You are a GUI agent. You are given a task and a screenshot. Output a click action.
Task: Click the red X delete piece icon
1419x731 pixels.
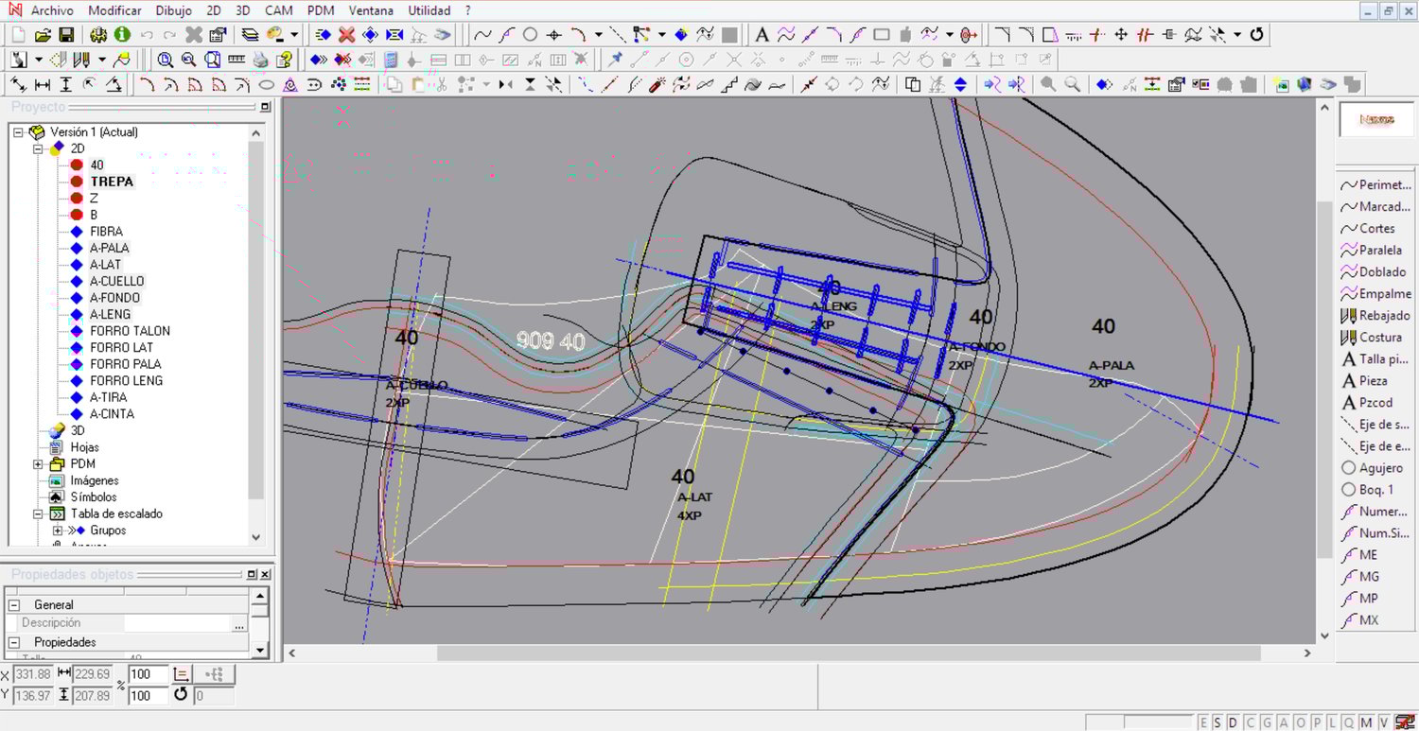(346, 35)
